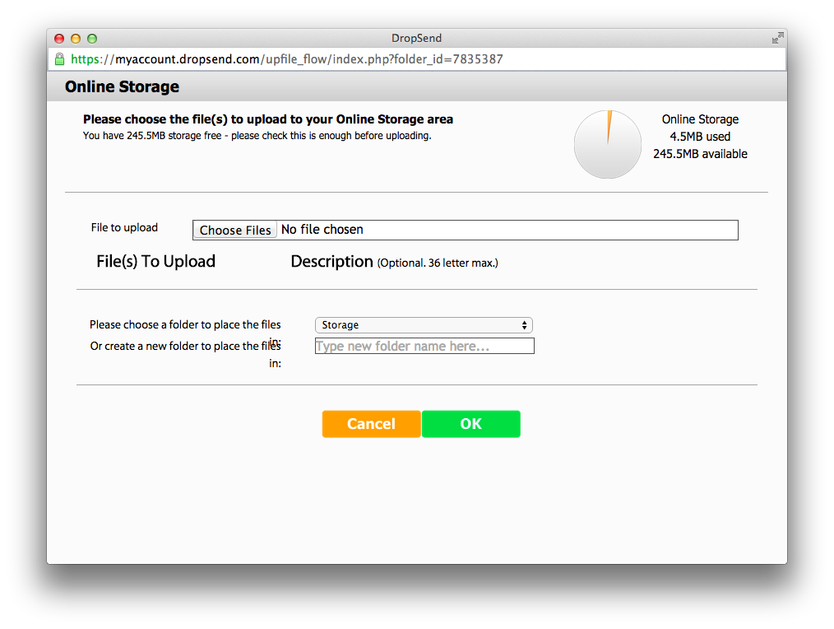Click the URL in the address bar
The width and height of the screenshot is (834, 629).
[287, 59]
